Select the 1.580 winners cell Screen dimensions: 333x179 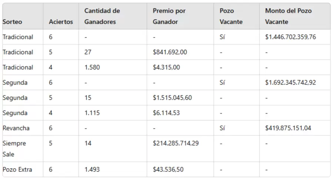[x=92, y=67]
